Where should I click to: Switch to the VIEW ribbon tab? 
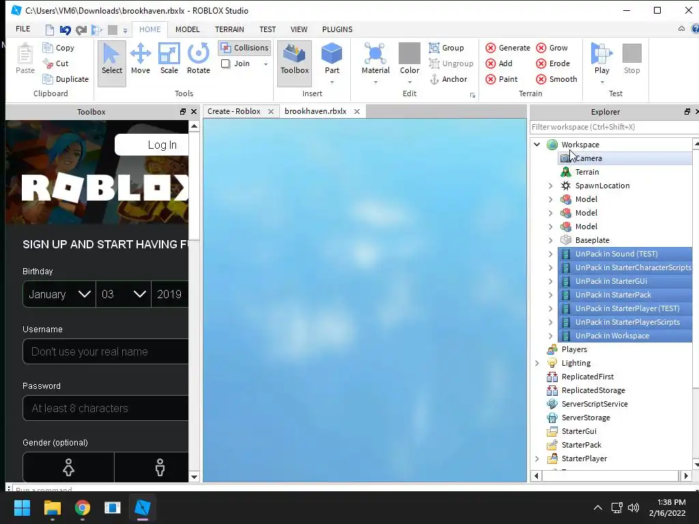point(299,29)
